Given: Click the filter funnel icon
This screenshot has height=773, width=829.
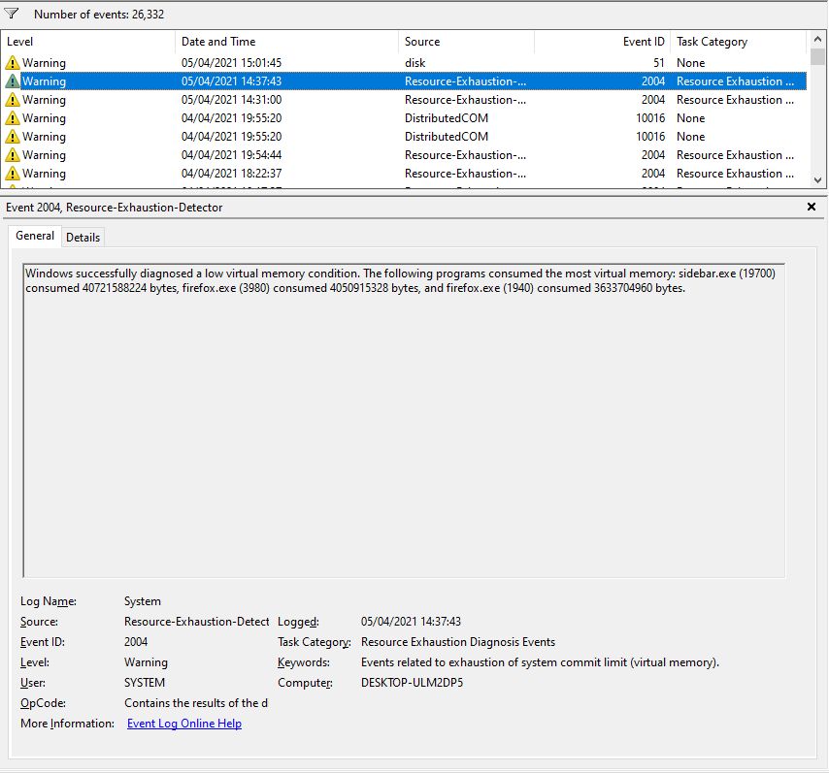Looking at the screenshot, I should [x=11, y=14].
